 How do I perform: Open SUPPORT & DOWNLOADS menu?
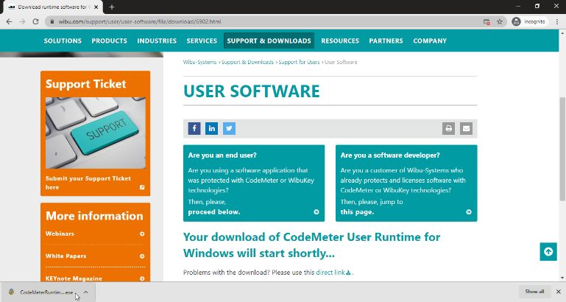[269, 41]
